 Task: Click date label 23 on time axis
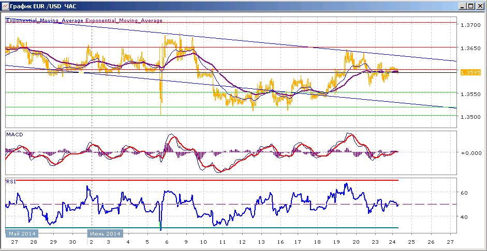(x=375, y=242)
